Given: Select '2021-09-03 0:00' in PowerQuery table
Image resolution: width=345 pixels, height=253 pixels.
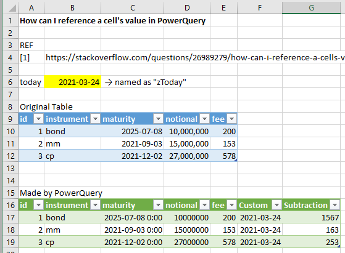Looking at the screenshot, I should click(x=133, y=230).
